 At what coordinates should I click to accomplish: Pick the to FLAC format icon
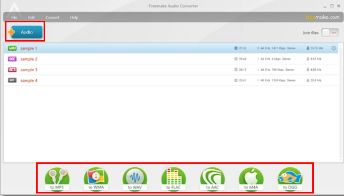pos(173,179)
